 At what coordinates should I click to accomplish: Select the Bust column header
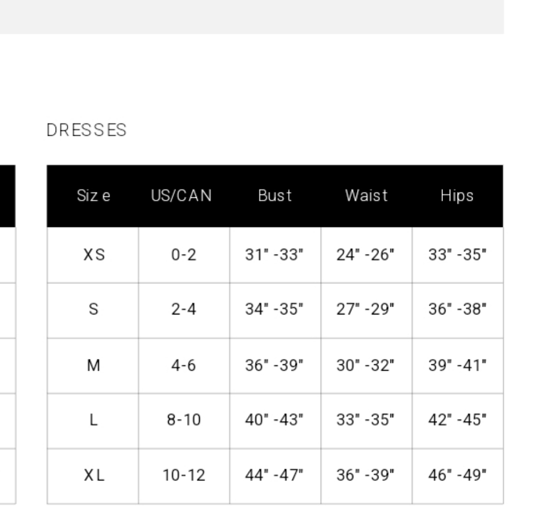pos(274,196)
